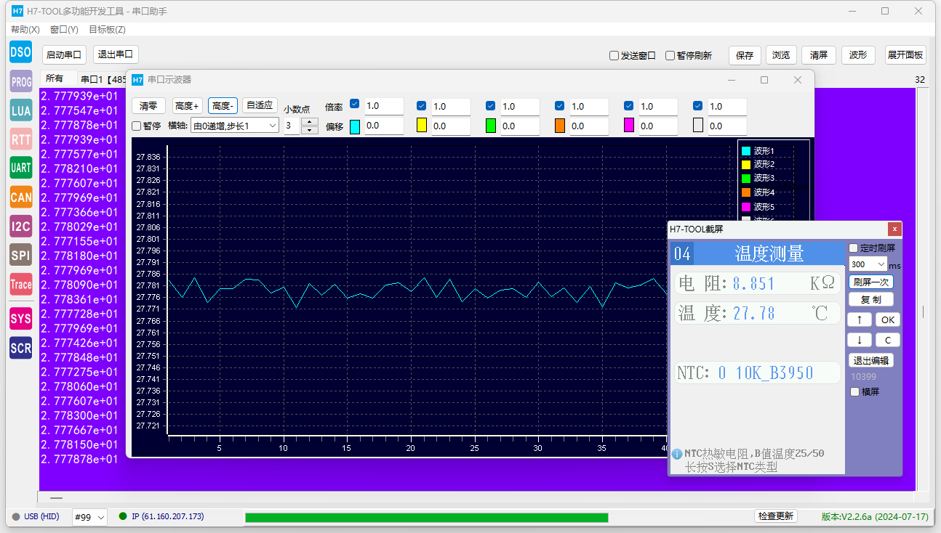The width and height of the screenshot is (941, 533).
Task: Select the CAN bus sidebar icon
Action: tap(21, 197)
